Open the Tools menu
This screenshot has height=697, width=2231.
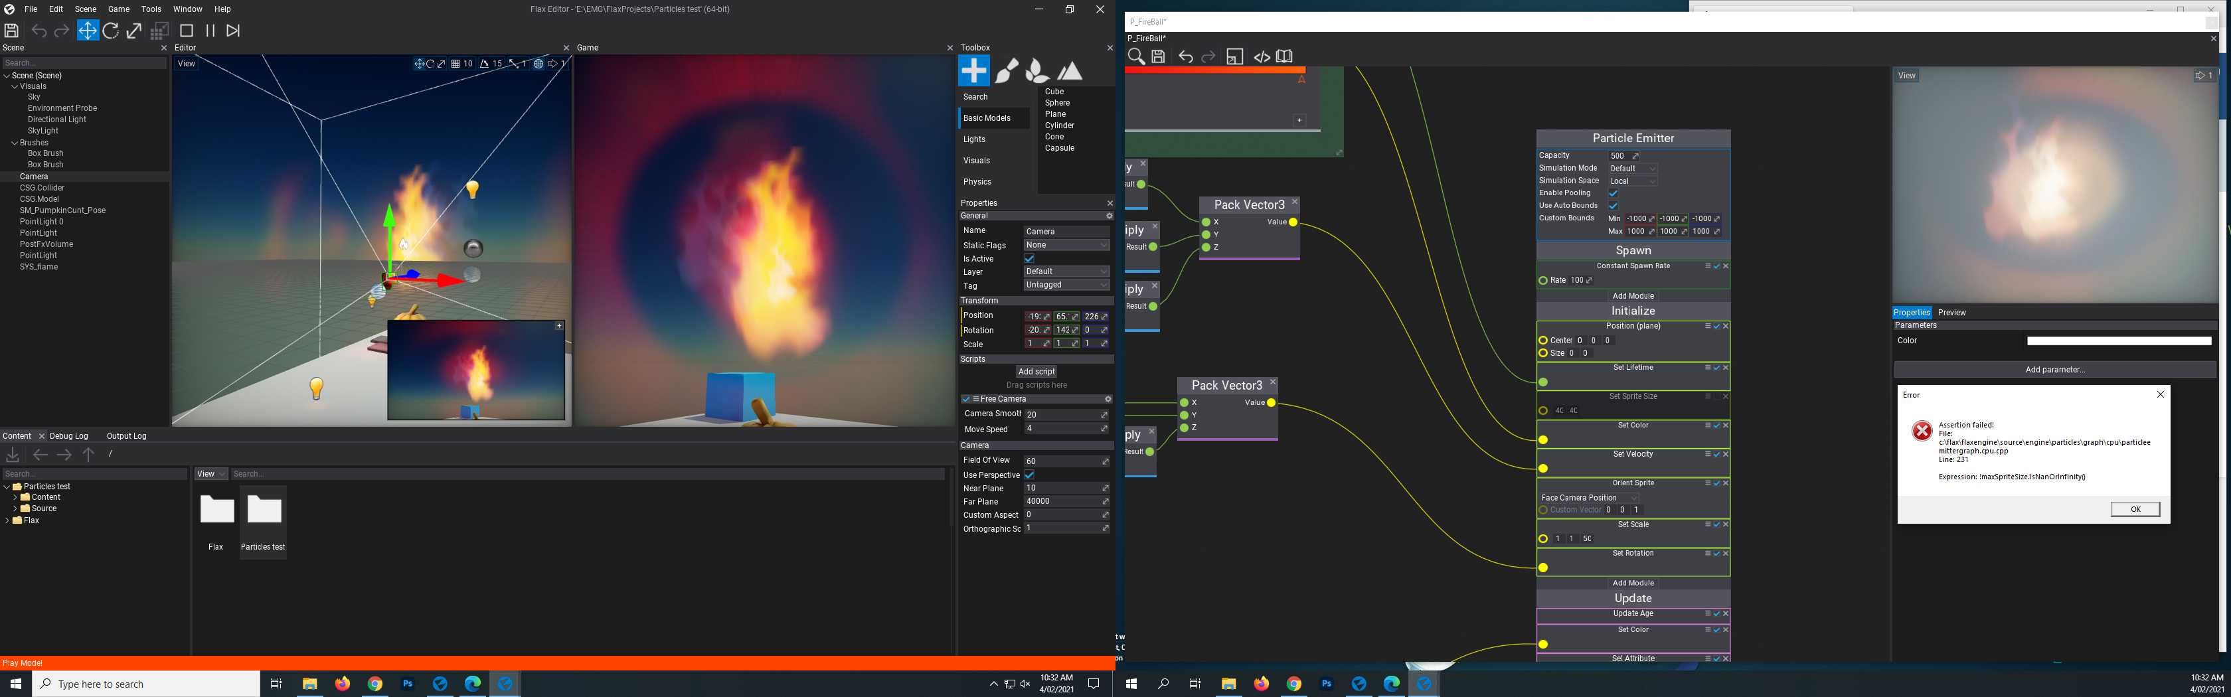(x=151, y=9)
